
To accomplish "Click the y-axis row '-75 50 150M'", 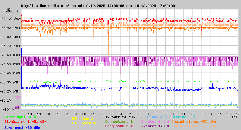I will point(10,64).
